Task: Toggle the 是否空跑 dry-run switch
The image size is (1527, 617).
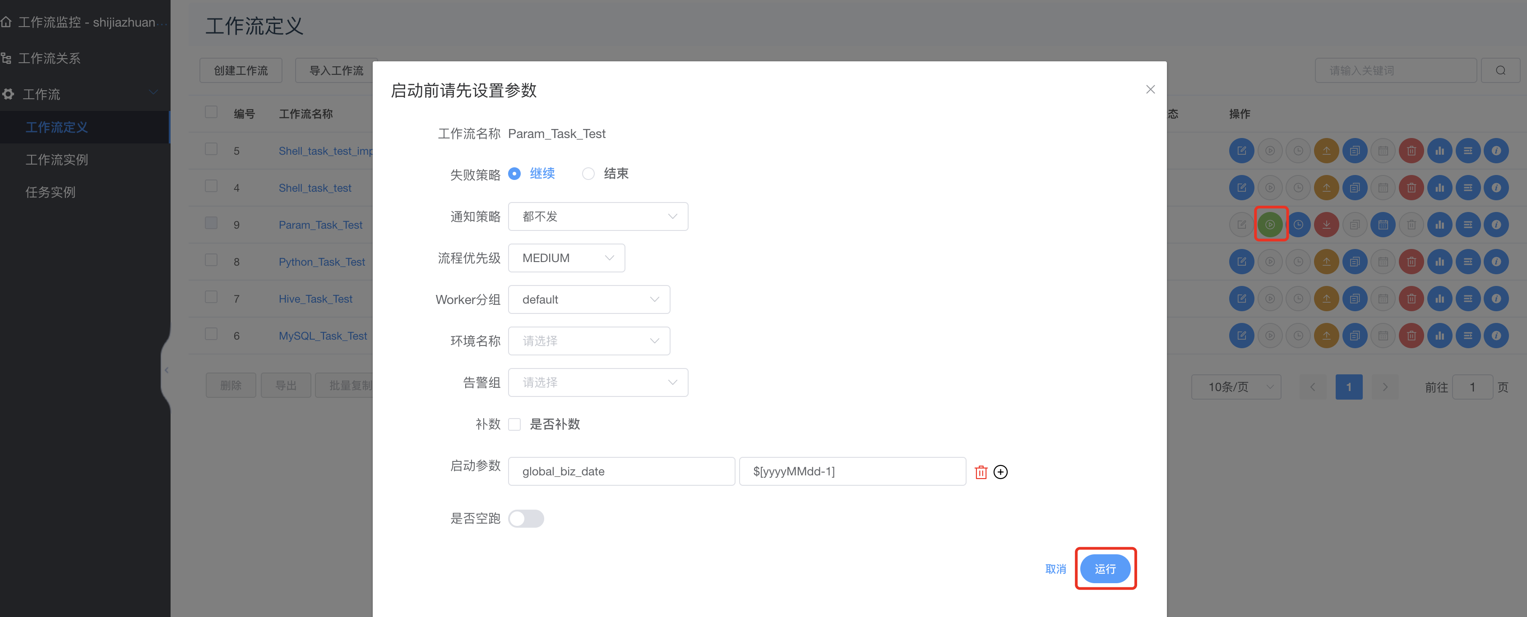Action: click(x=526, y=519)
